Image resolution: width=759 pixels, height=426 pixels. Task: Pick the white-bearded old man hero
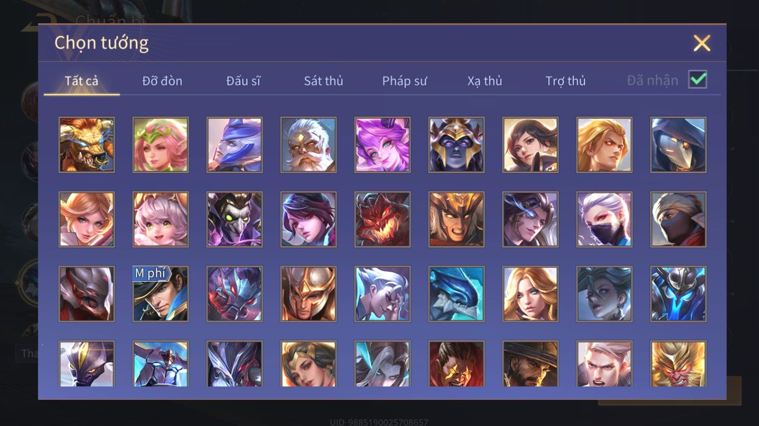click(x=308, y=145)
